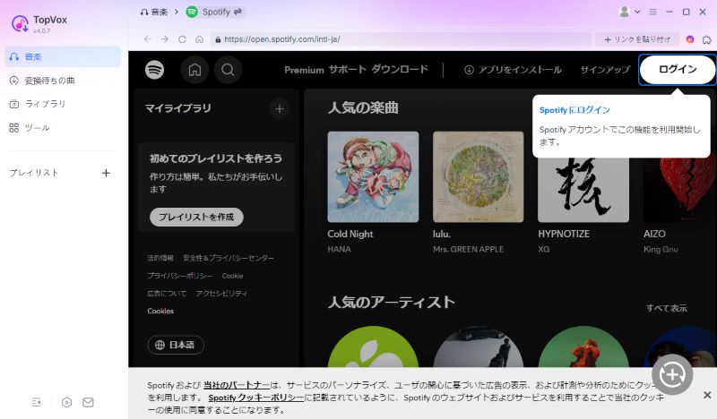Click すべて表示 for popular artists
Image resolution: width=717 pixels, height=419 pixels.
pyautogui.click(x=666, y=308)
